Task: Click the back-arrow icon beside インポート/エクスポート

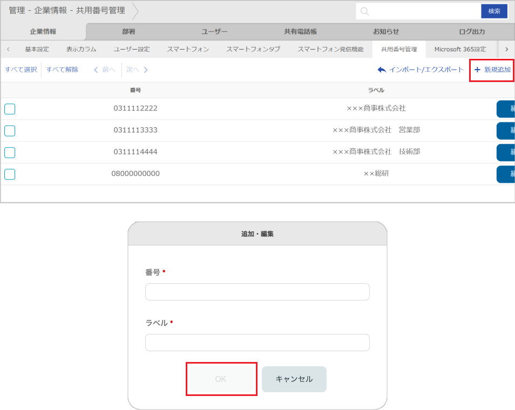Action: point(383,70)
